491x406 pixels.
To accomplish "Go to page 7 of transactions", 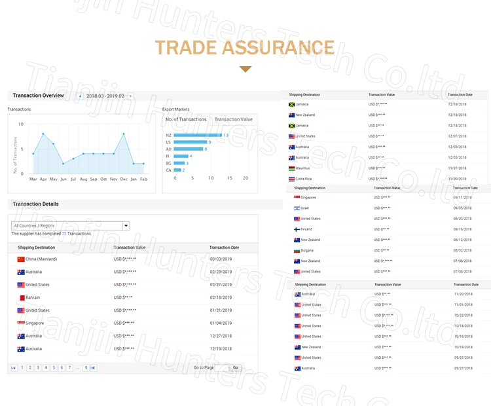I will 69,368.
